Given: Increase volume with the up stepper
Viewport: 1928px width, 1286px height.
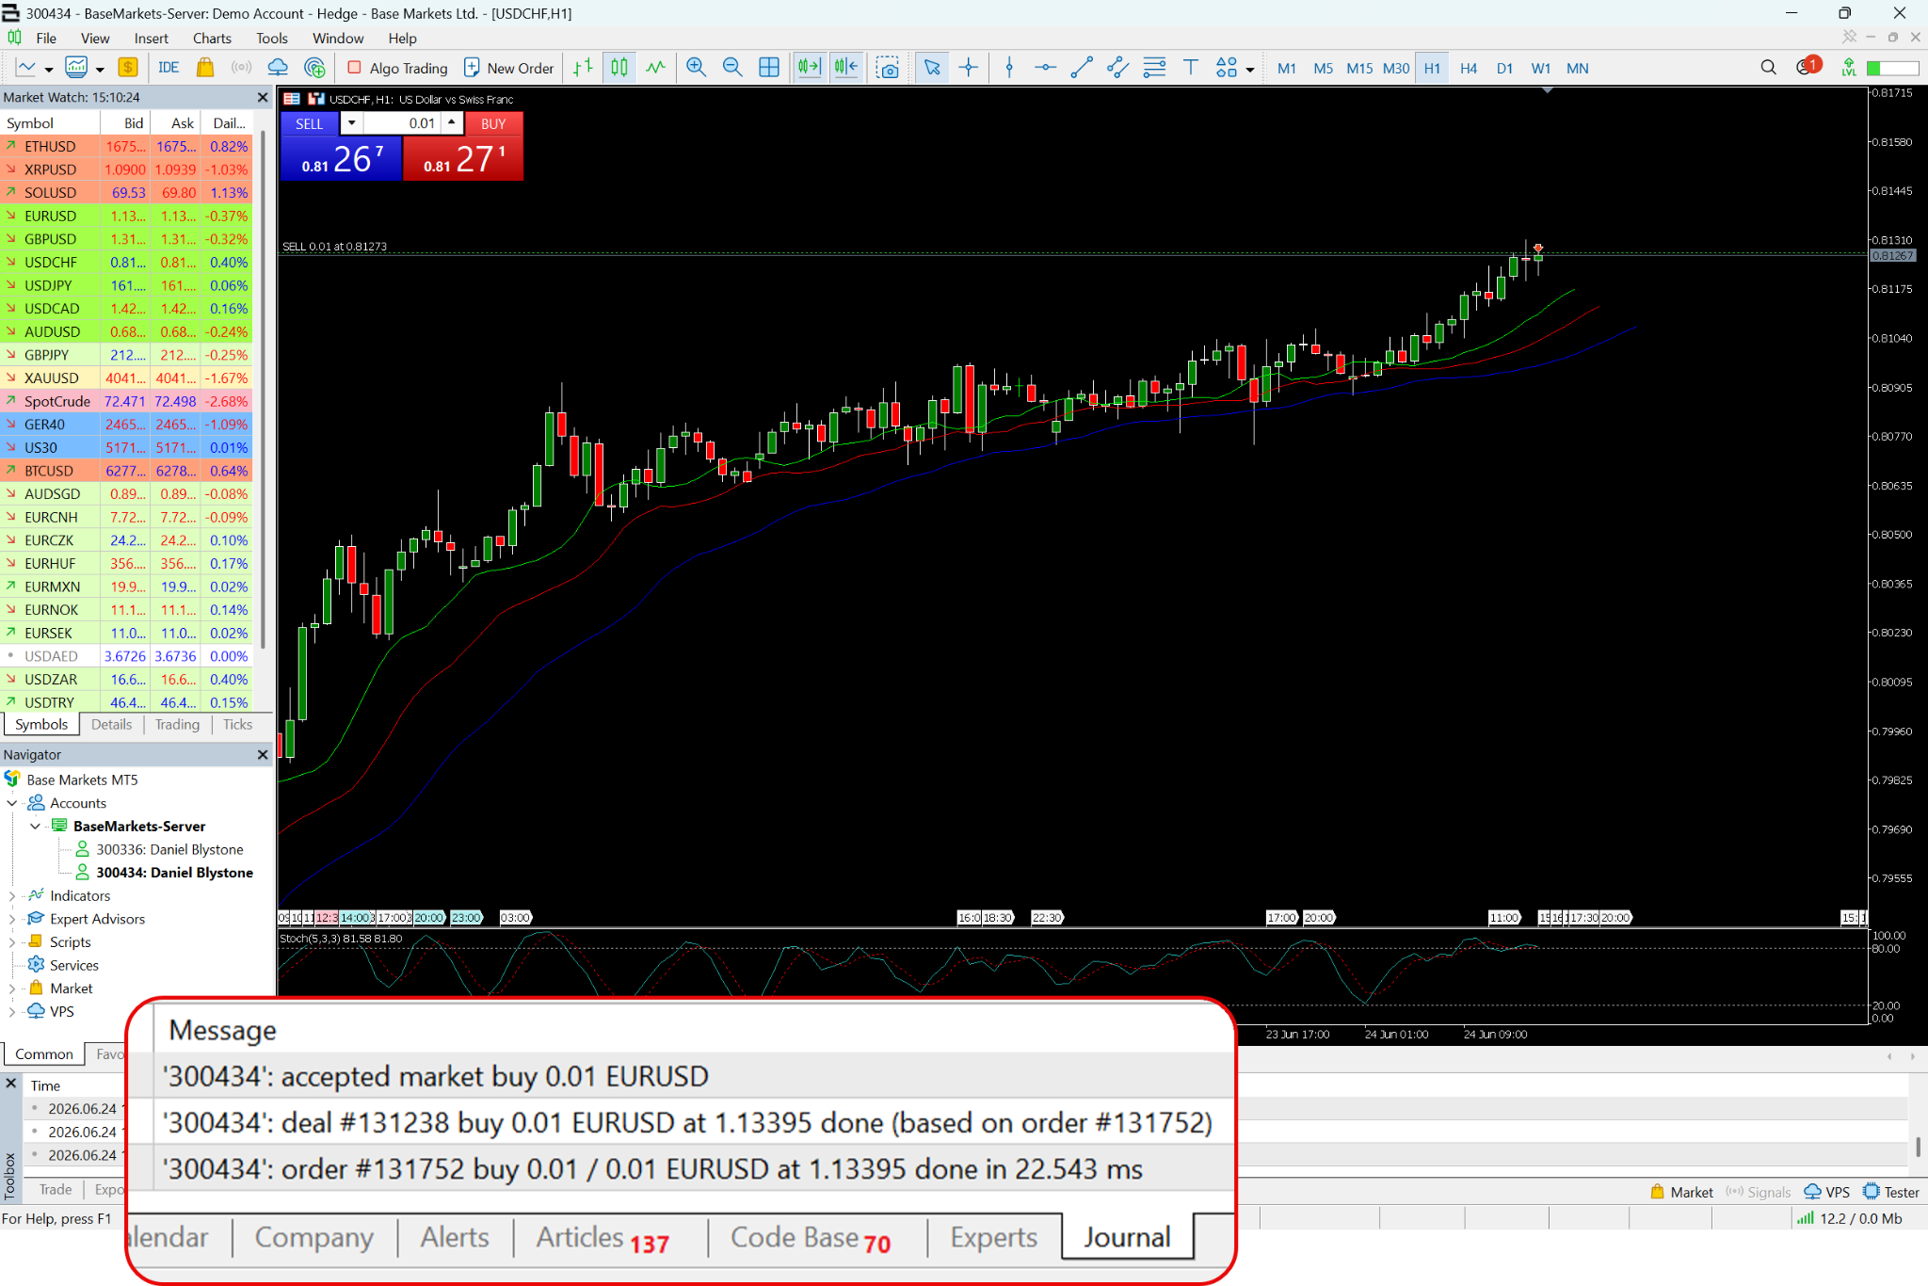Looking at the screenshot, I should tap(452, 123).
